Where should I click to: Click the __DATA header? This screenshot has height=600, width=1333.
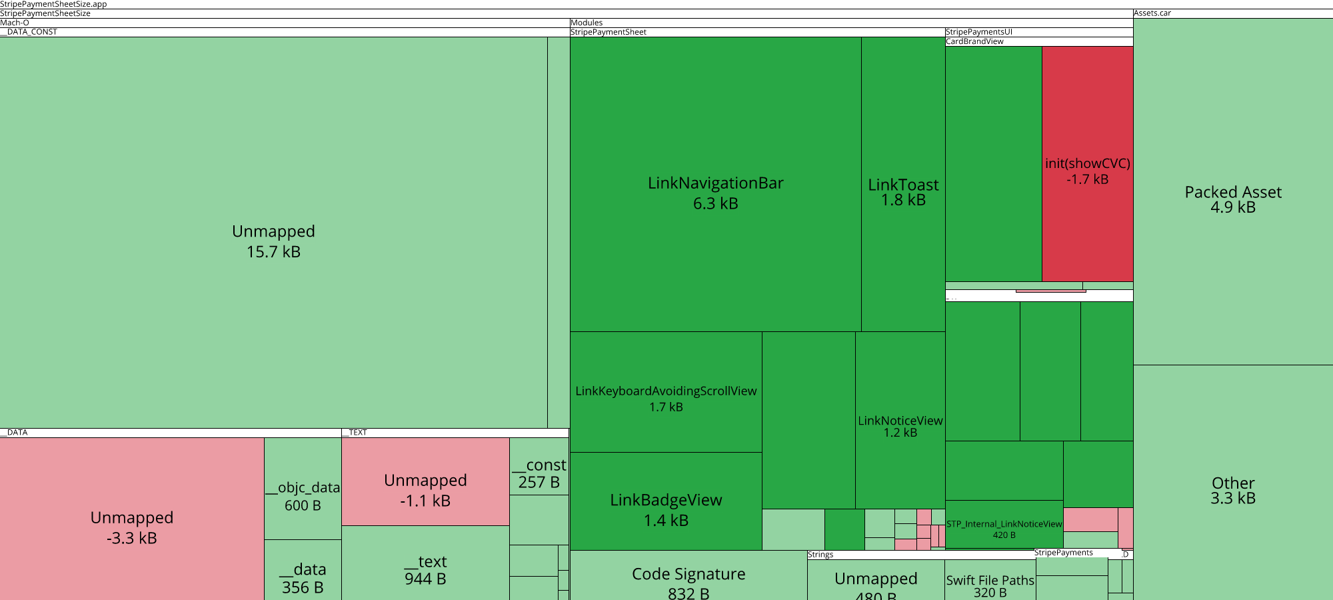point(171,433)
